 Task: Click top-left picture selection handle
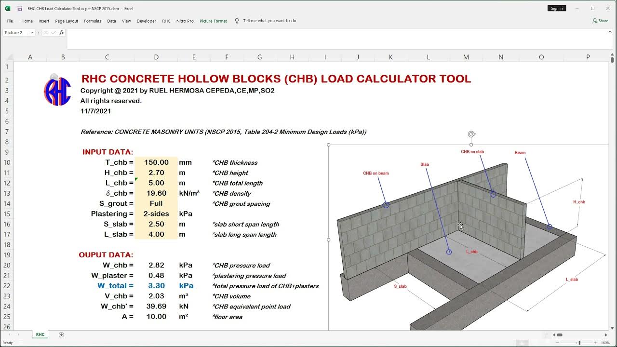pos(329,145)
